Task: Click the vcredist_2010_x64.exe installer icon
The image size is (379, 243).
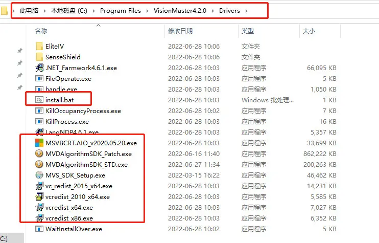Action: click(x=39, y=196)
